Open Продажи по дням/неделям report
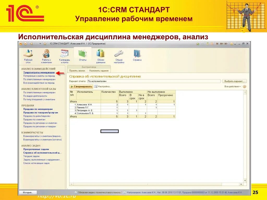Screen dimensions: 267x200 click(37, 116)
